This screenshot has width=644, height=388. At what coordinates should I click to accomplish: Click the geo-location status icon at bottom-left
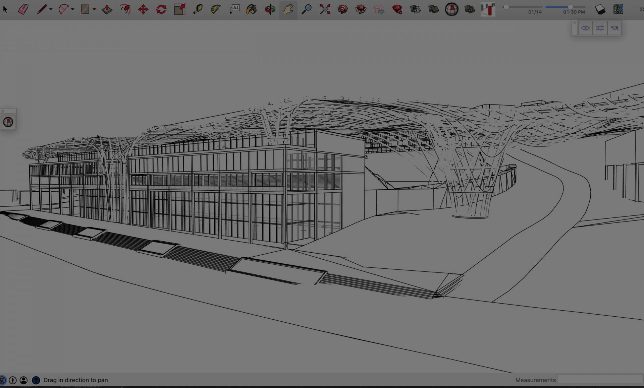[2, 380]
